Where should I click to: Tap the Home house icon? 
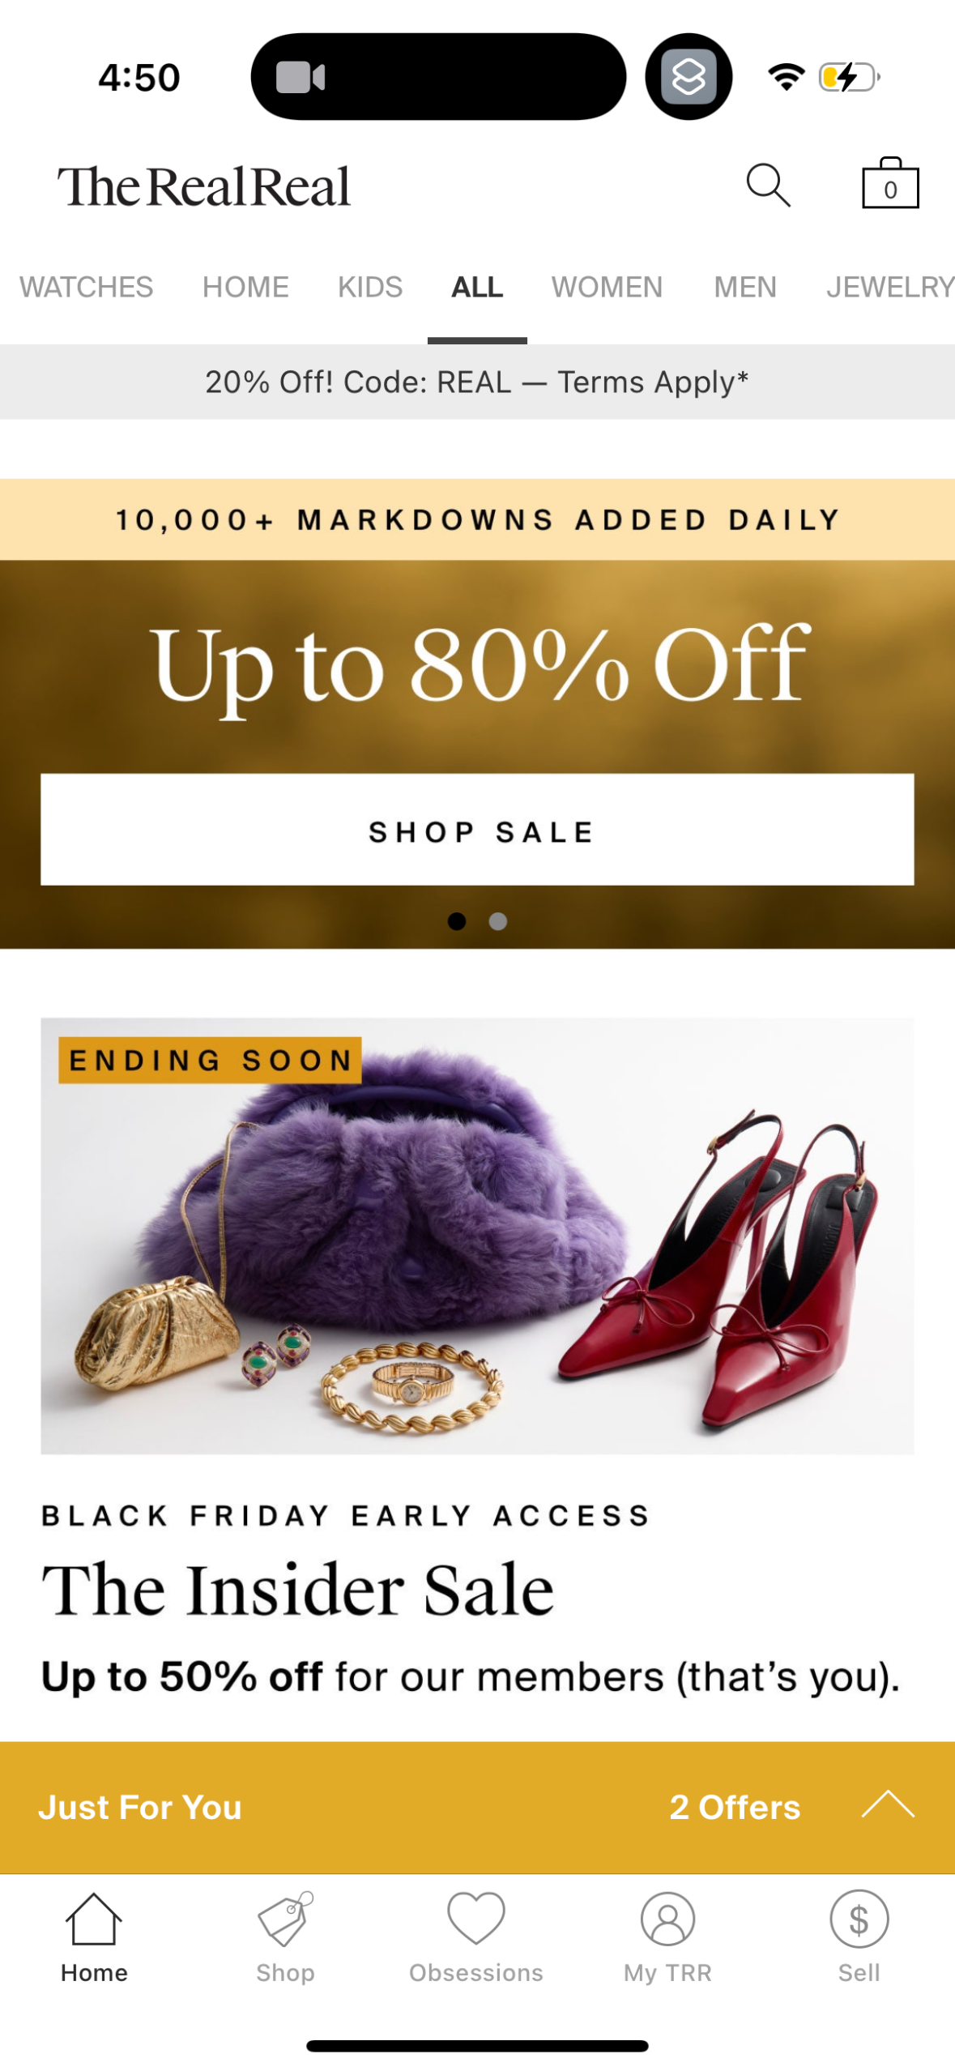(94, 1918)
